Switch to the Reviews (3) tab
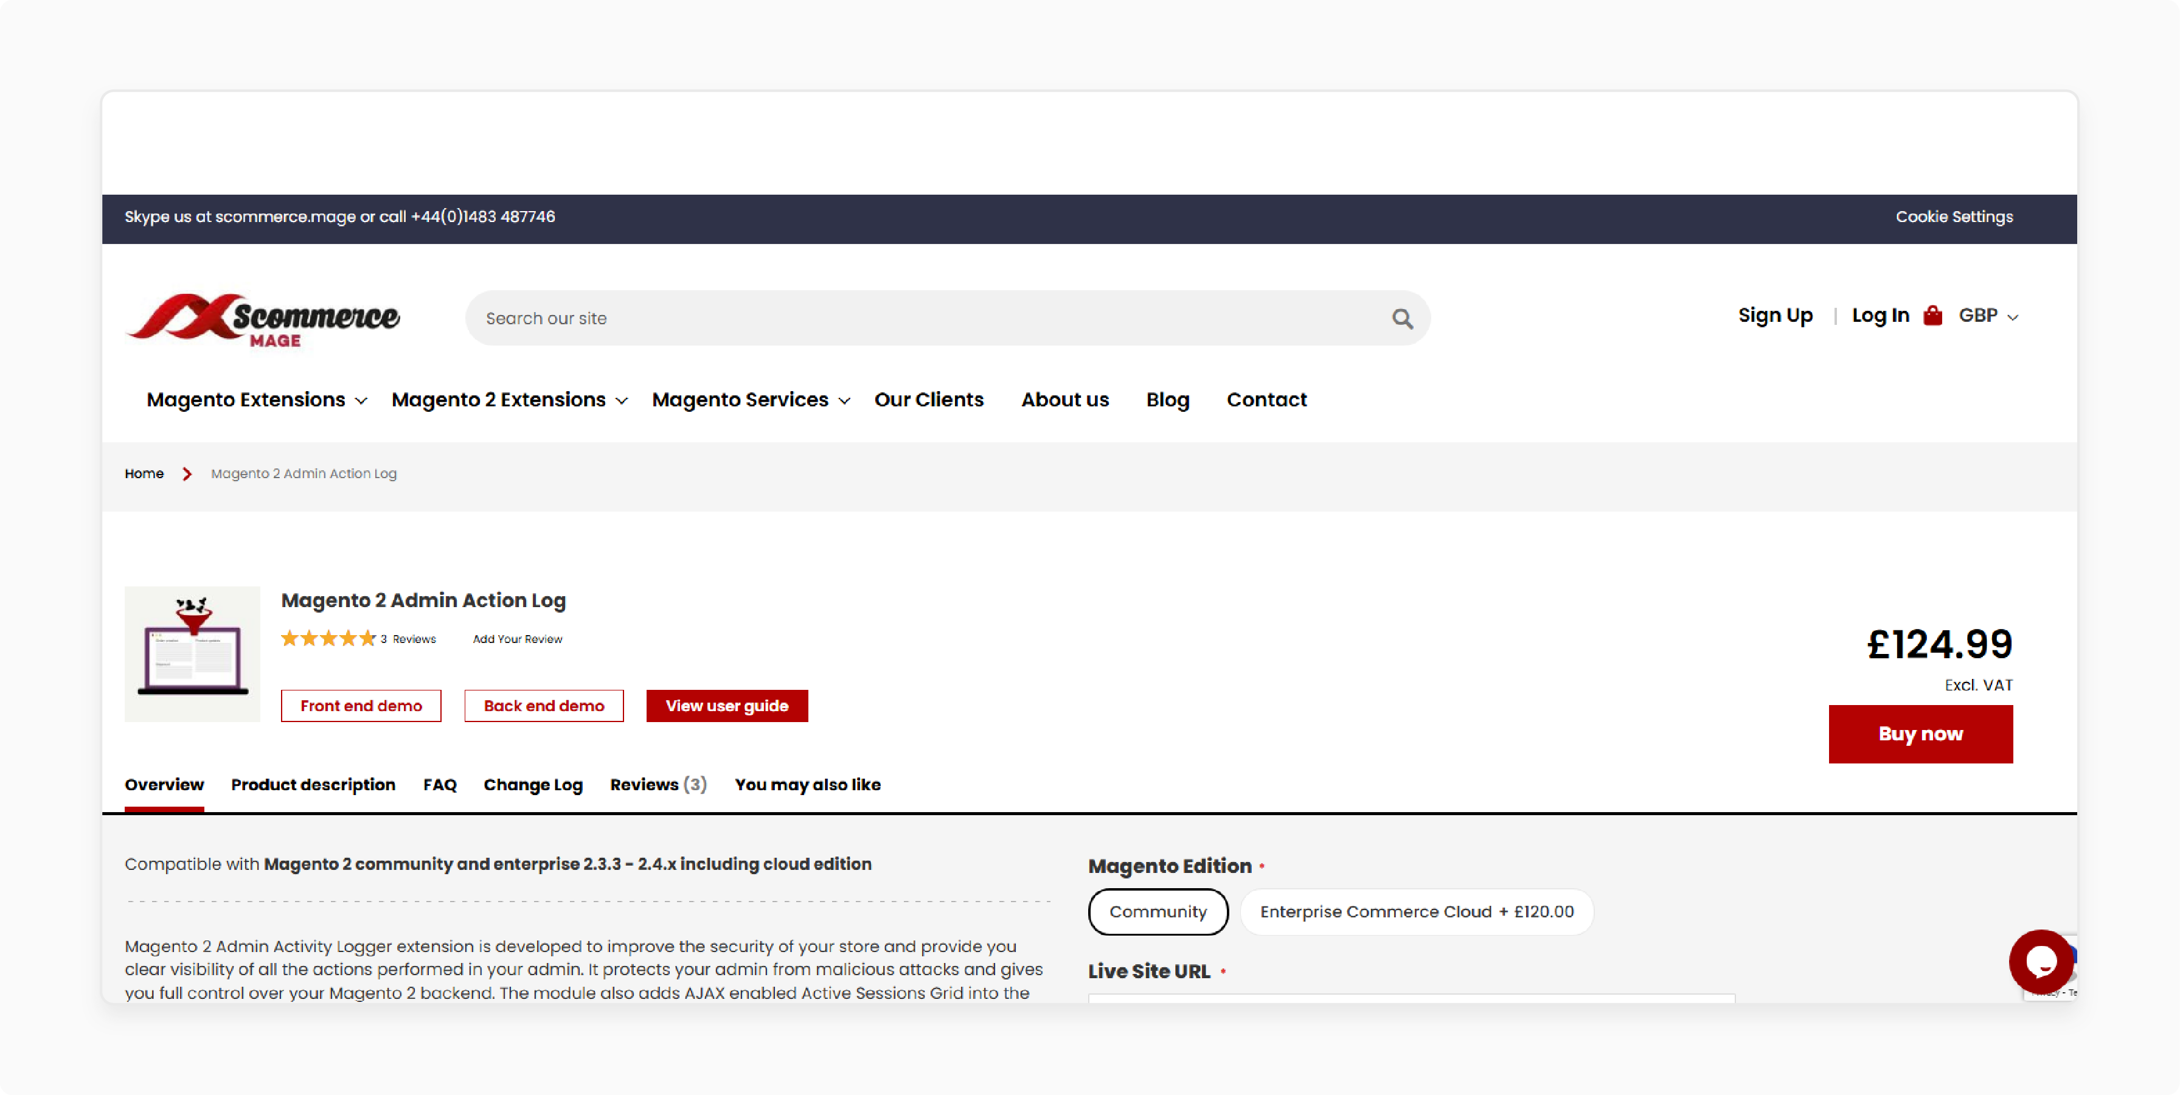 click(658, 784)
